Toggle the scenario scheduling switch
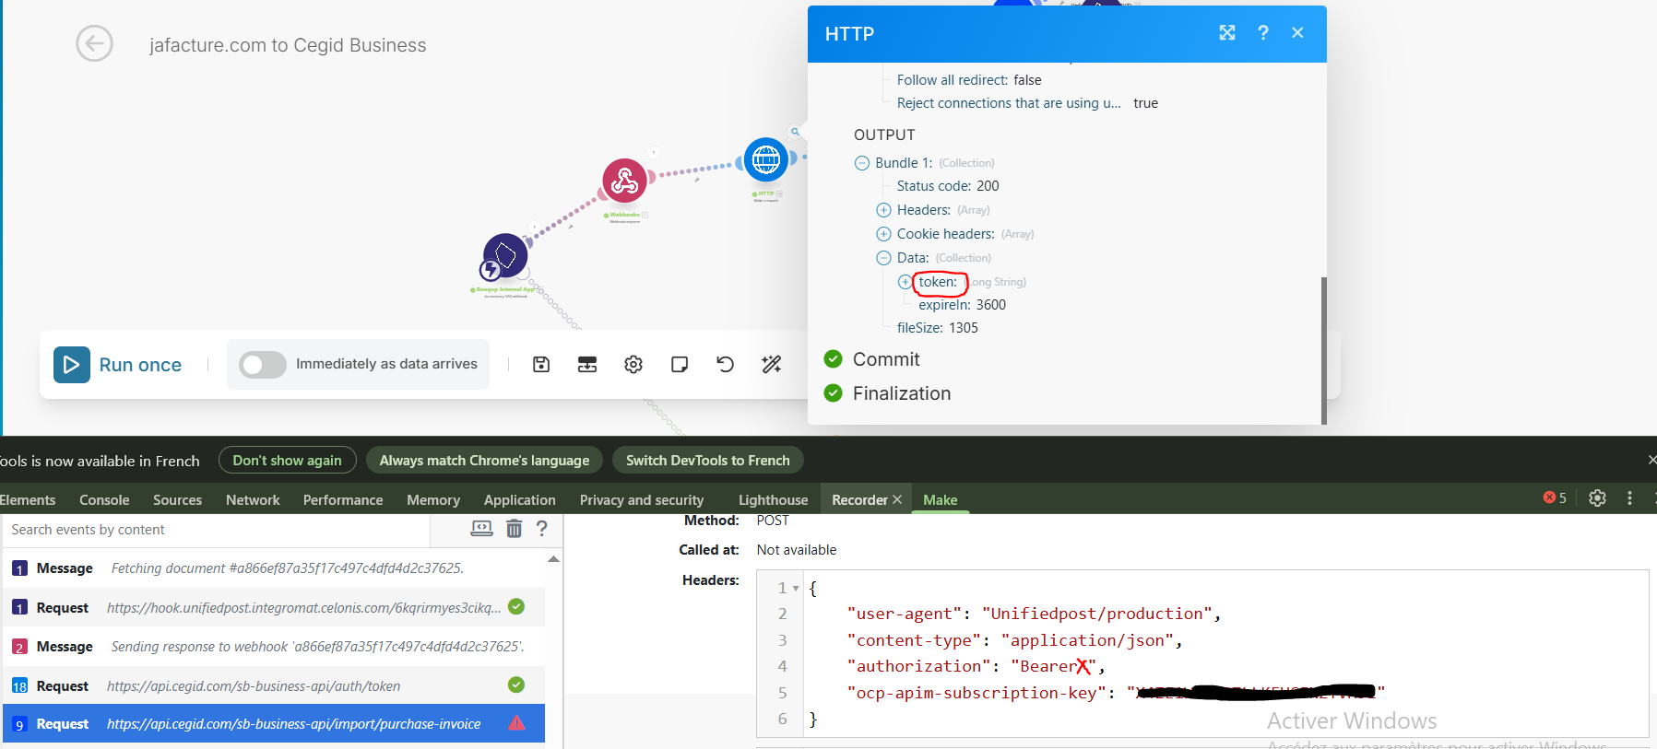 (x=263, y=365)
